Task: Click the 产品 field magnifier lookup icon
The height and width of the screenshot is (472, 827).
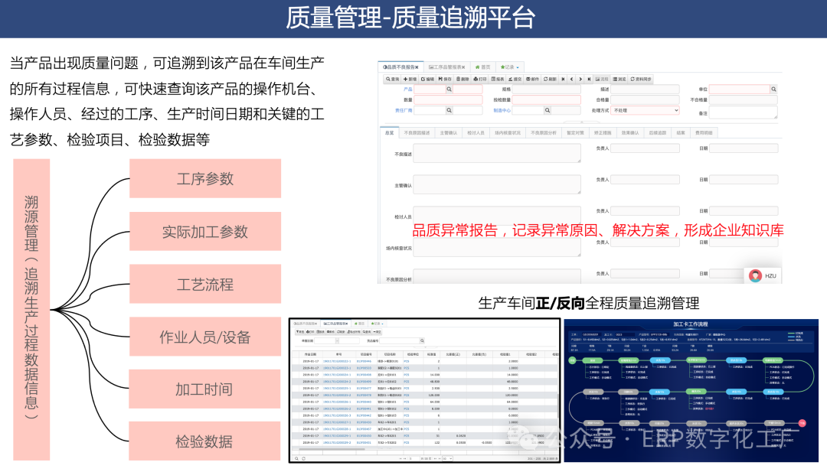Action: pos(449,90)
